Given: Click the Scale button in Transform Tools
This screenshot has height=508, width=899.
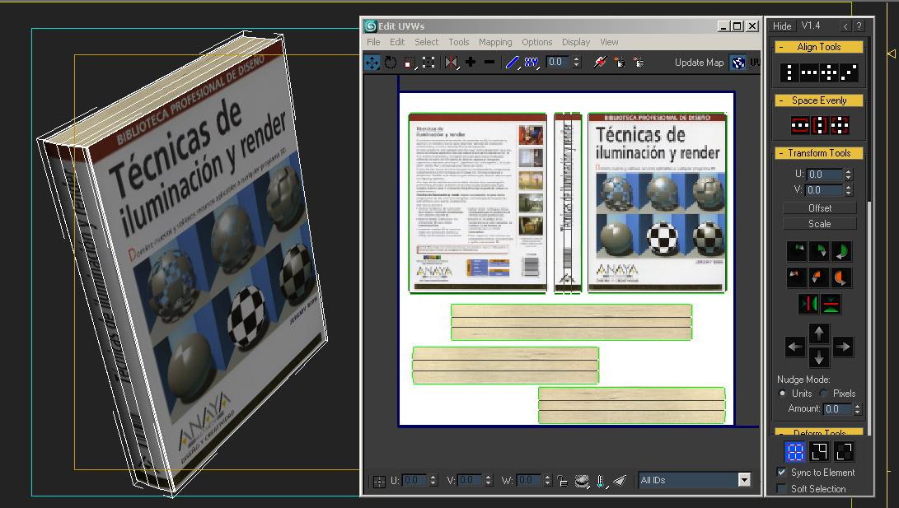Looking at the screenshot, I should click(819, 224).
